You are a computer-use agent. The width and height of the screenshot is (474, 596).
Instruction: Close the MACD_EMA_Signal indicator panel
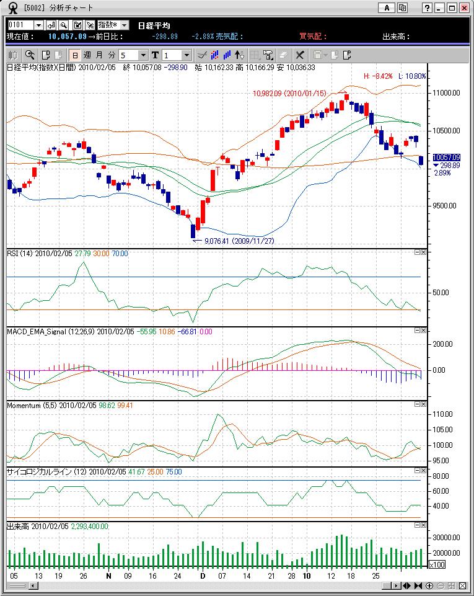click(424, 331)
